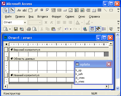Toggle italic (К) formatting
Screen dimensions: 121x96
tap(52, 22)
